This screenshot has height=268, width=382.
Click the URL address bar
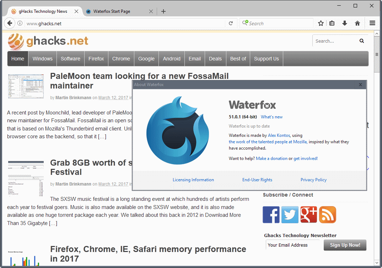click(x=124, y=23)
